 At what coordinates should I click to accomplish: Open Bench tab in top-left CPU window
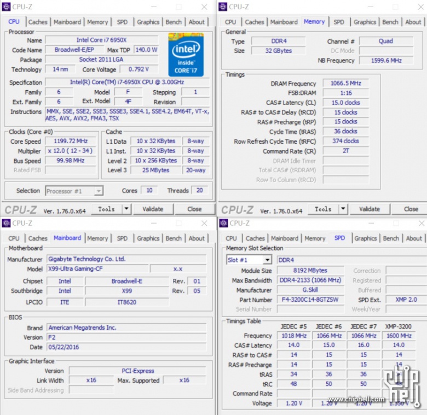174,22
